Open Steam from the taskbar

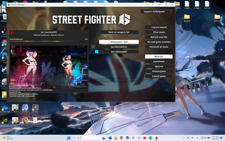click(x=127, y=137)
